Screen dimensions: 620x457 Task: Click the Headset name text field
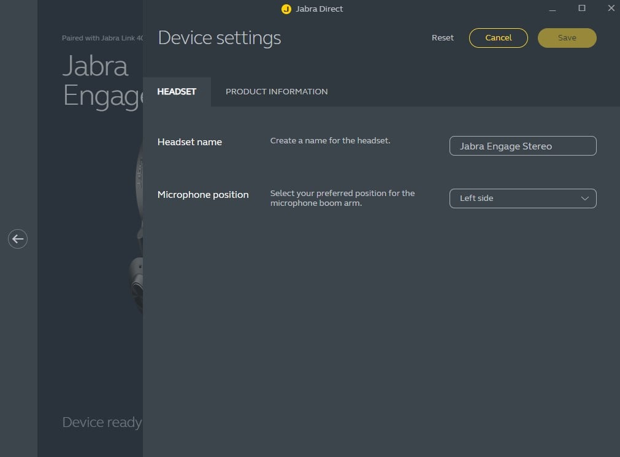522,146
